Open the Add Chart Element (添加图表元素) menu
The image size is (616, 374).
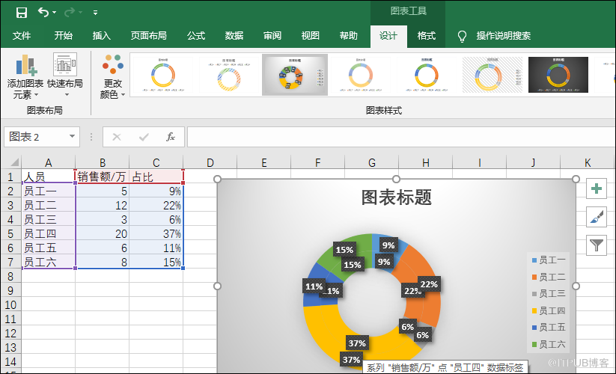tap(25, 78)
